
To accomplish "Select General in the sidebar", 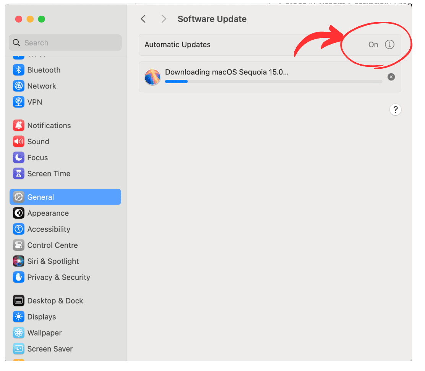I will tap(65, 197).
